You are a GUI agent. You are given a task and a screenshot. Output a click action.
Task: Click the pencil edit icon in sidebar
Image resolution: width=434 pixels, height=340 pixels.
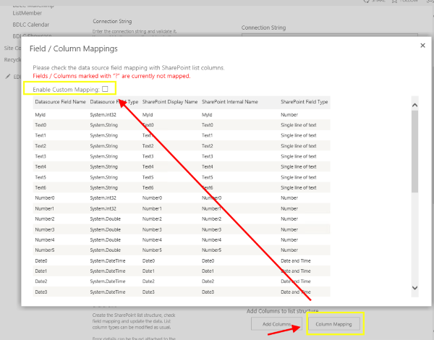pos(8,75)
